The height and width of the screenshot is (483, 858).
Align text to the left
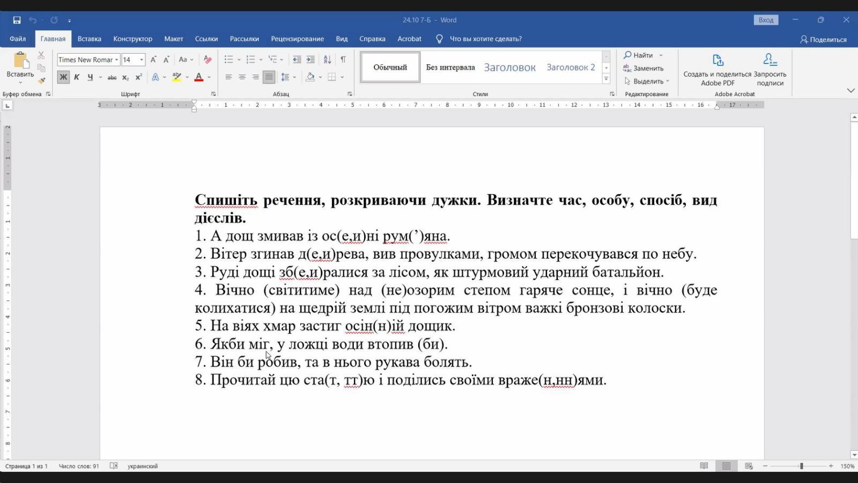pyautogui.click(x=228, y=77)
